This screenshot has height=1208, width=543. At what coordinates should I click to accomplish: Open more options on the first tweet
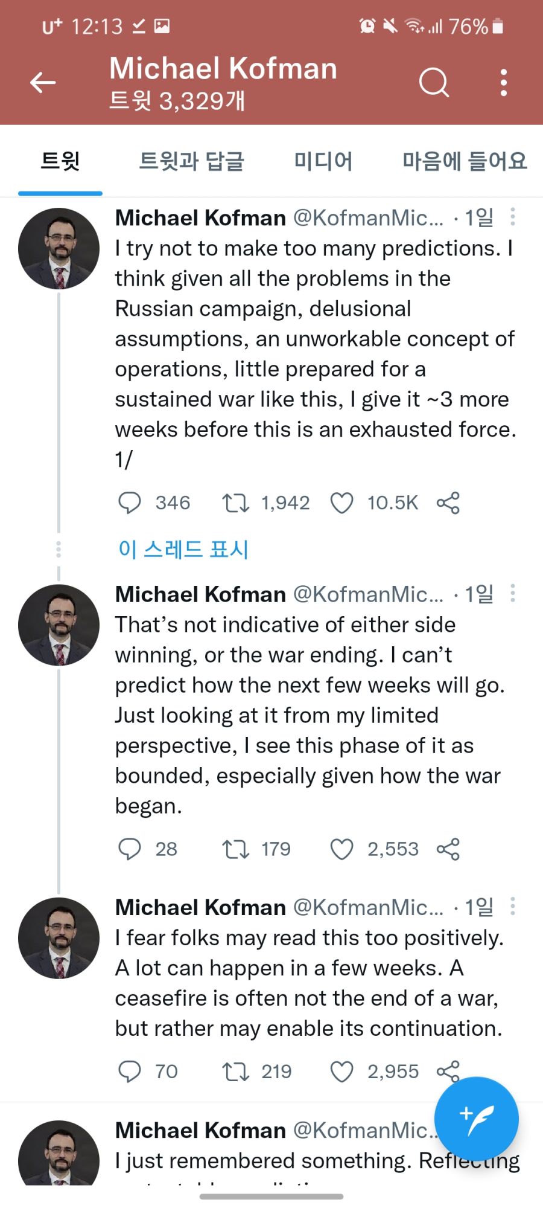coord(513,217)
